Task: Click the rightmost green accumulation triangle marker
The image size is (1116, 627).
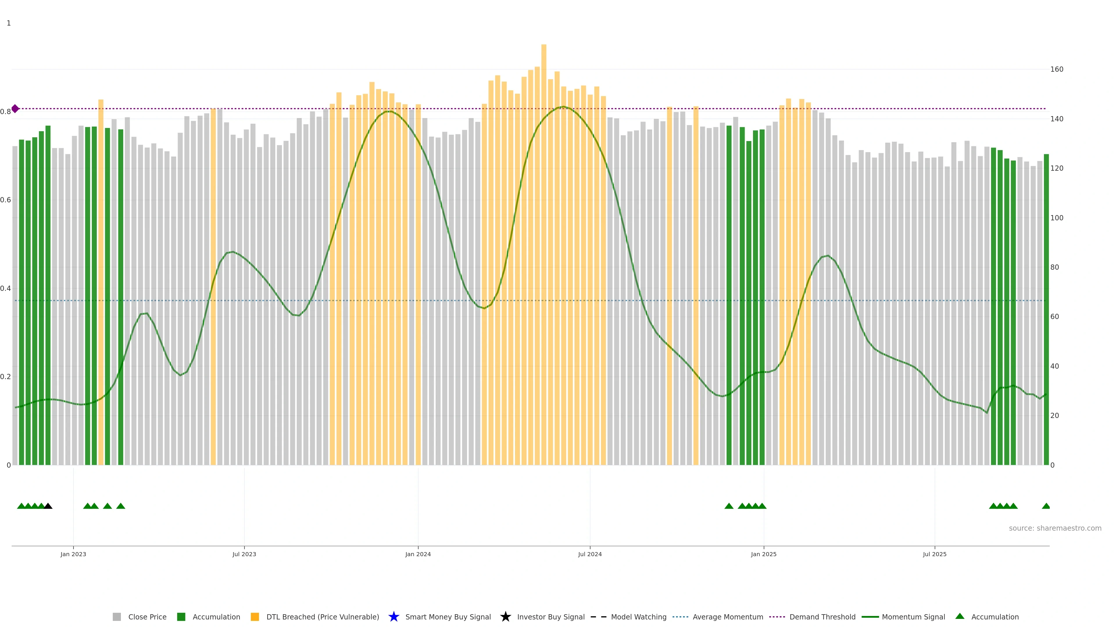Action: click(x=1046, y=506)
